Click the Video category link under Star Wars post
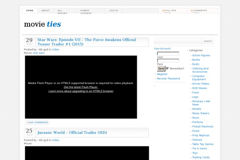 (56, 50)
